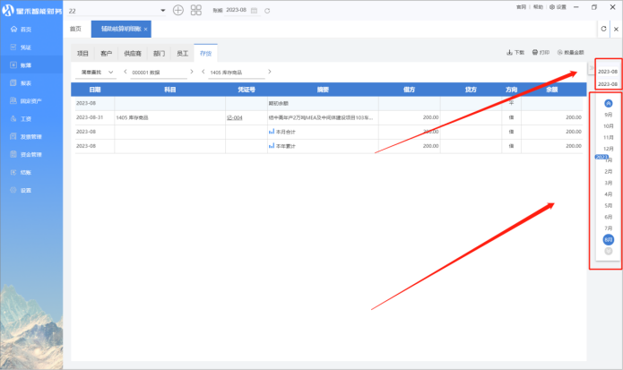
Task: Click the calendar icon beside 2023-08
Action: pyautogui.click(x=255, y=10)
